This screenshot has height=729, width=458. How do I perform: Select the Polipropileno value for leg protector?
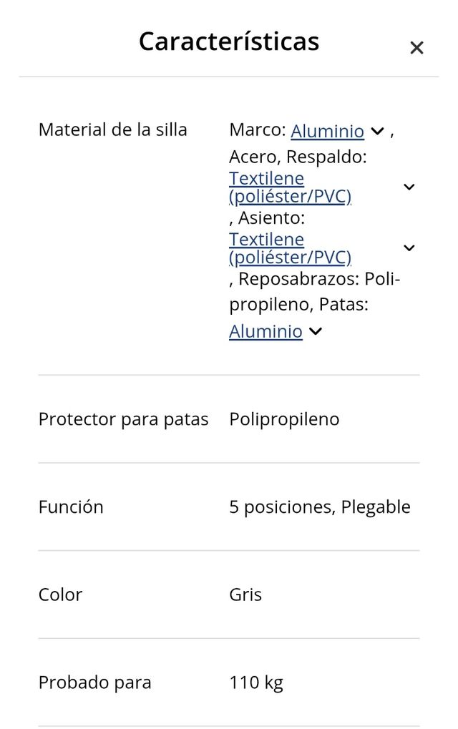[x=284, y=419]
